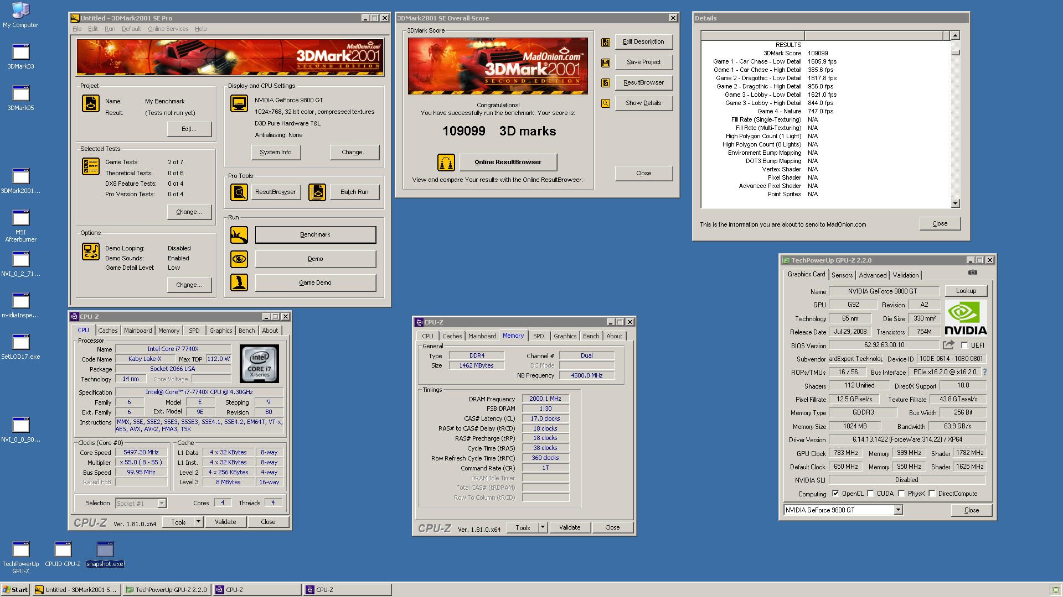Switch to the SPD tab in Memory CPU-Z window
This screenshot has width=1063, height=597.
point(538,336)
